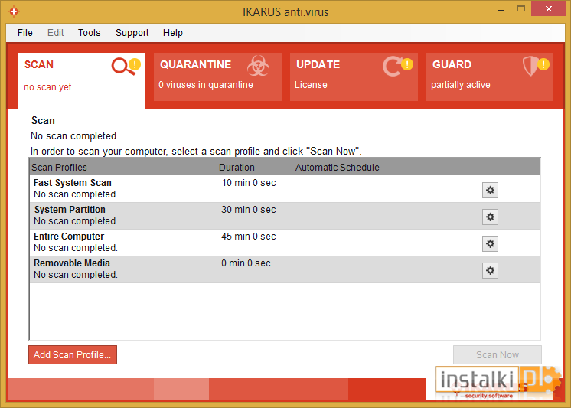
Task: Click the guard shield icon
Action: [x=531, y=67]
